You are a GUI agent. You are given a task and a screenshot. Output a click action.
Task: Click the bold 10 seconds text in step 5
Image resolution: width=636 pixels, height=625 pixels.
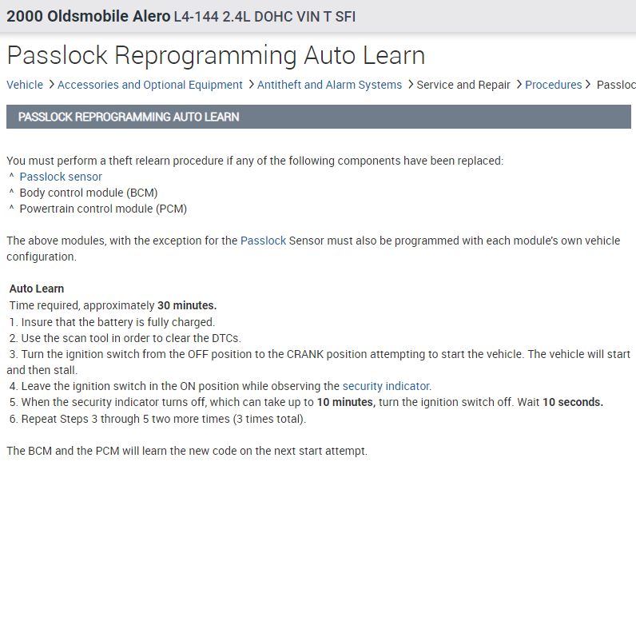tap(573, 402)
